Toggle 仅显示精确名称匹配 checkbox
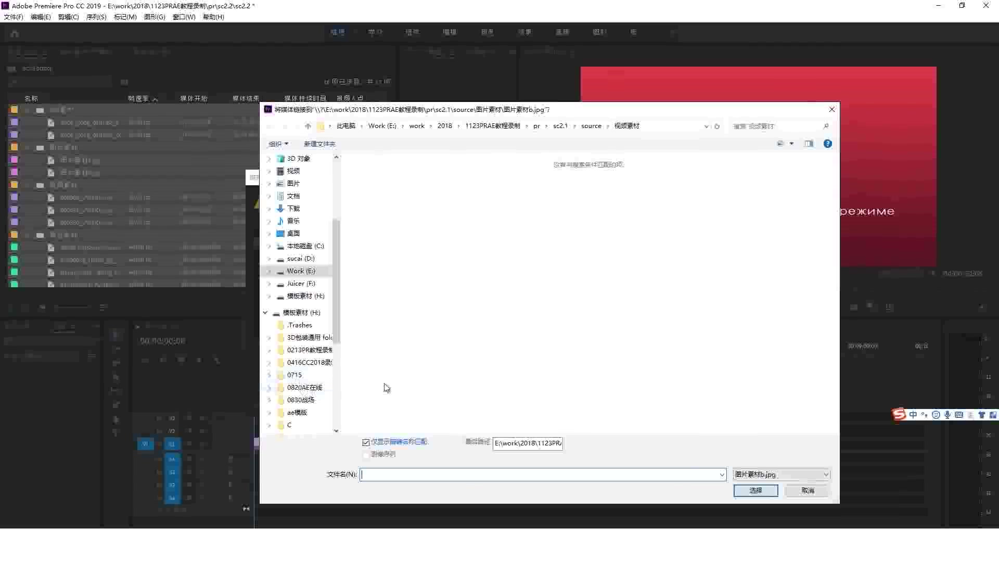 366,442
